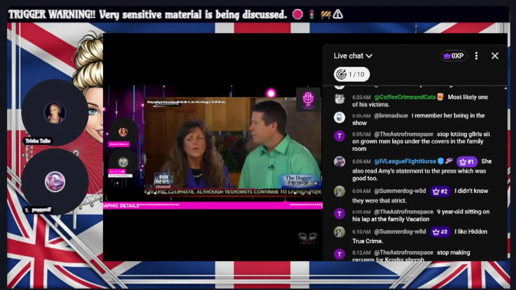
Task: Close the live chat panel
Action: point(495,56)
